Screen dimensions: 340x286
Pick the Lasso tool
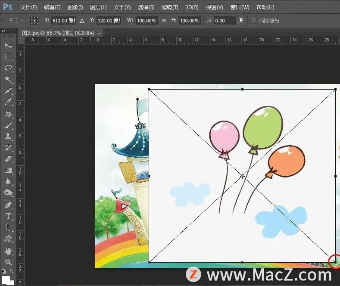coord(8,68)
